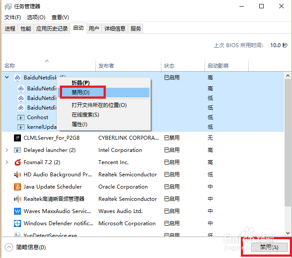
Task: Click the Tencent Inc. publisher cell
Action: click(x=113, y=162)
